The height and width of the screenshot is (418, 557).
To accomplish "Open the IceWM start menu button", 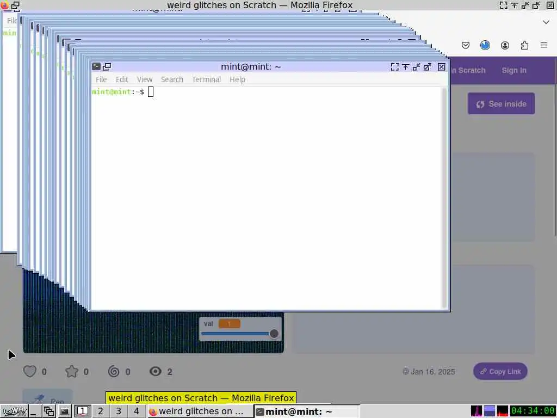I will pos(14,411).
